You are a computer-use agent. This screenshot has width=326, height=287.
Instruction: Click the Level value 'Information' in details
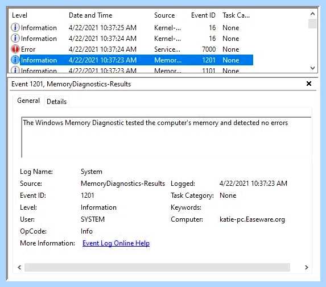click(x=98, y=207)
